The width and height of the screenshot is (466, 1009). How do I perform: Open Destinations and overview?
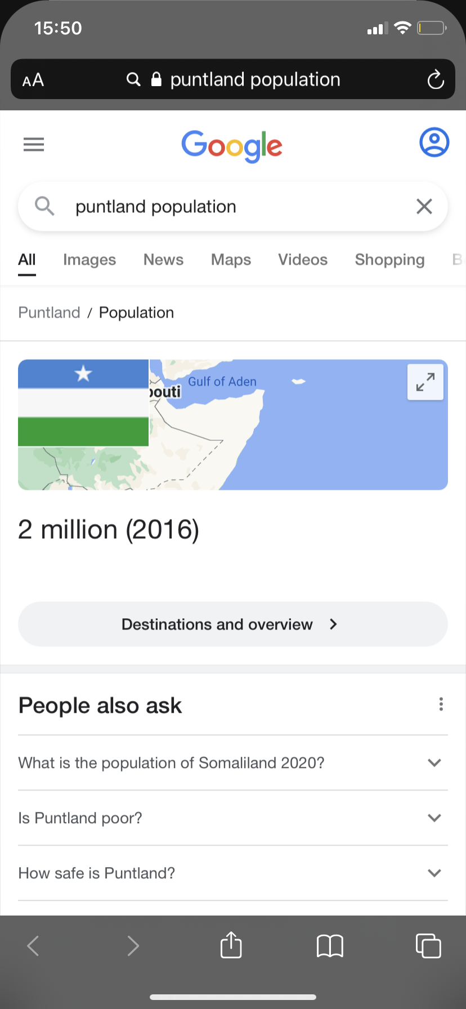(233, 624)
